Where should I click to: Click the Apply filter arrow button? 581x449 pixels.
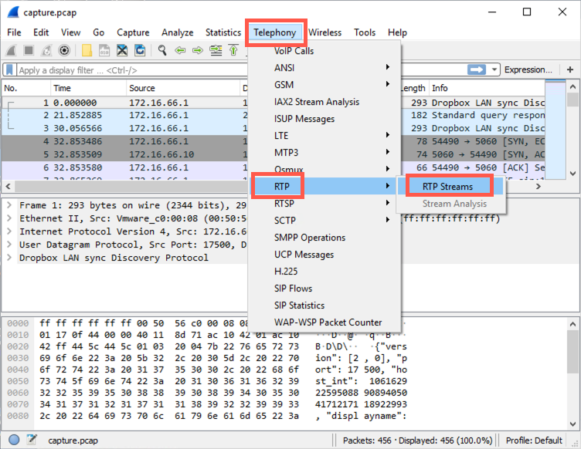click(x=476, y=69)
